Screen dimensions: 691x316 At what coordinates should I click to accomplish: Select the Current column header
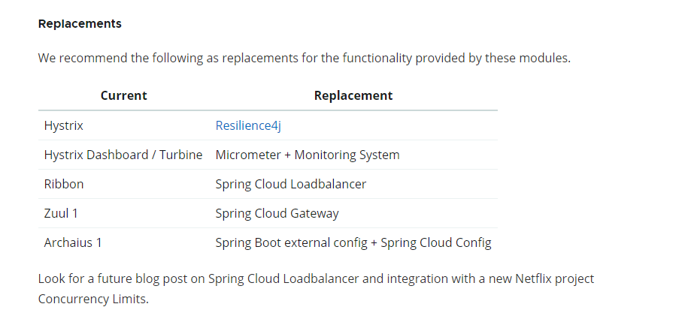pos(124,95)
